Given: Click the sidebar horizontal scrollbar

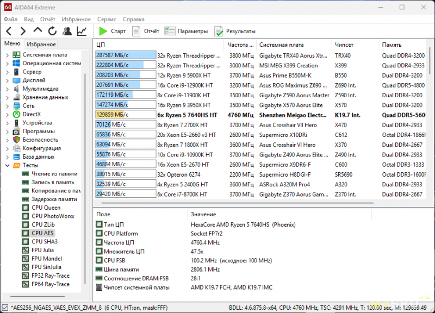Looking at the screenshot, I should (x=38, y=296).
